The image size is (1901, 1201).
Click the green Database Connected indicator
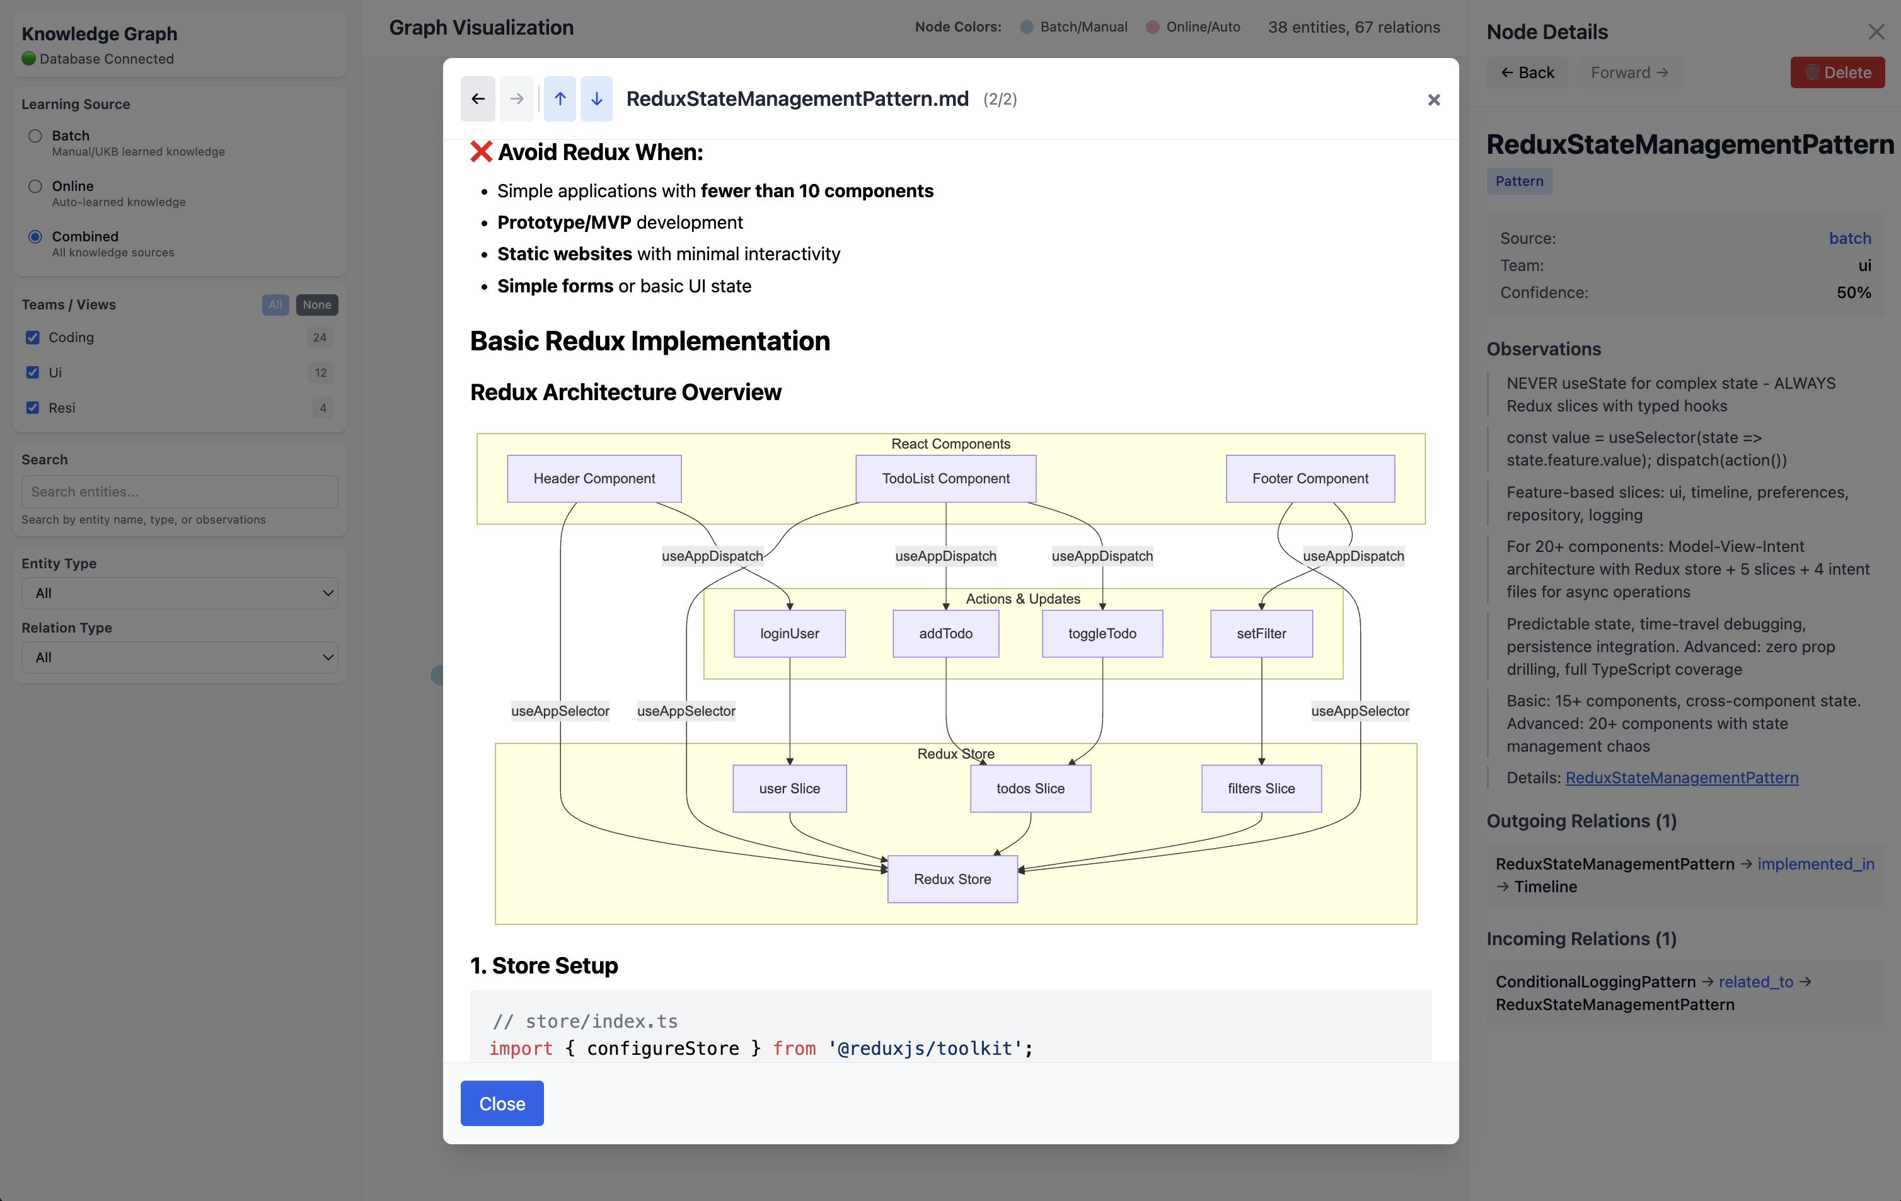click(x=28, y=59)
